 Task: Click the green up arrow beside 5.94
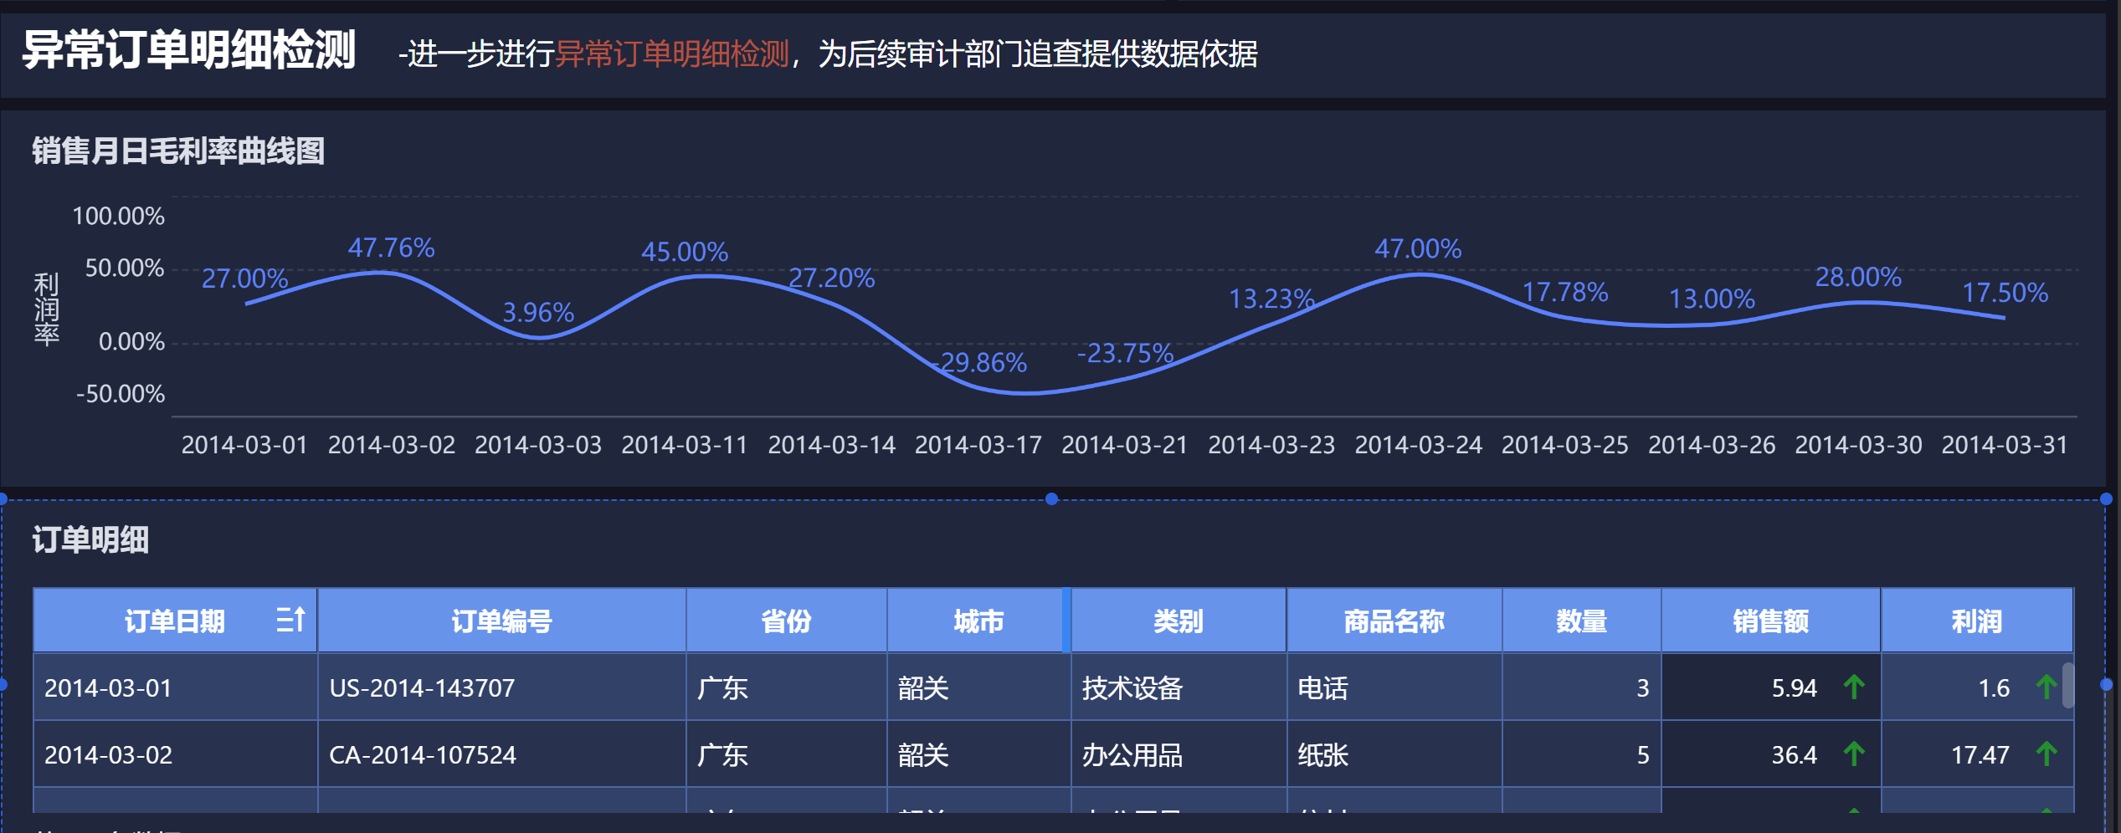click(1854, 687)
